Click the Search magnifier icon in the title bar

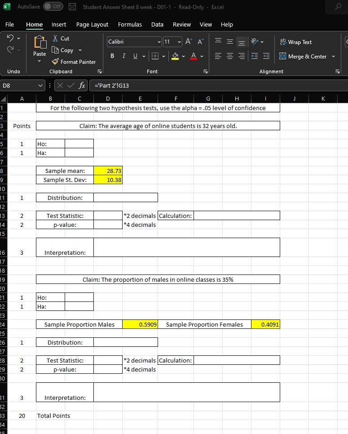click(338, 7)
